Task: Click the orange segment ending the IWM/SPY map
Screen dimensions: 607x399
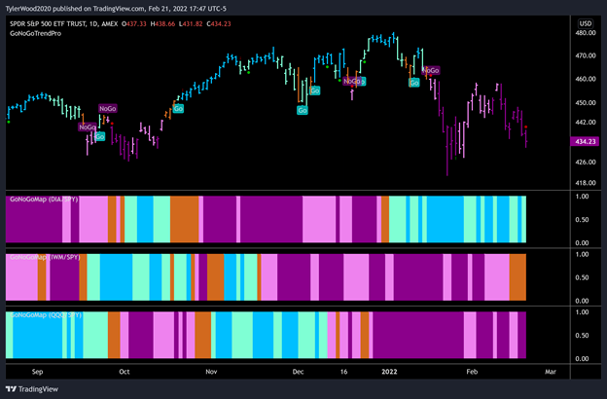Action: click(x=518, y=277)
